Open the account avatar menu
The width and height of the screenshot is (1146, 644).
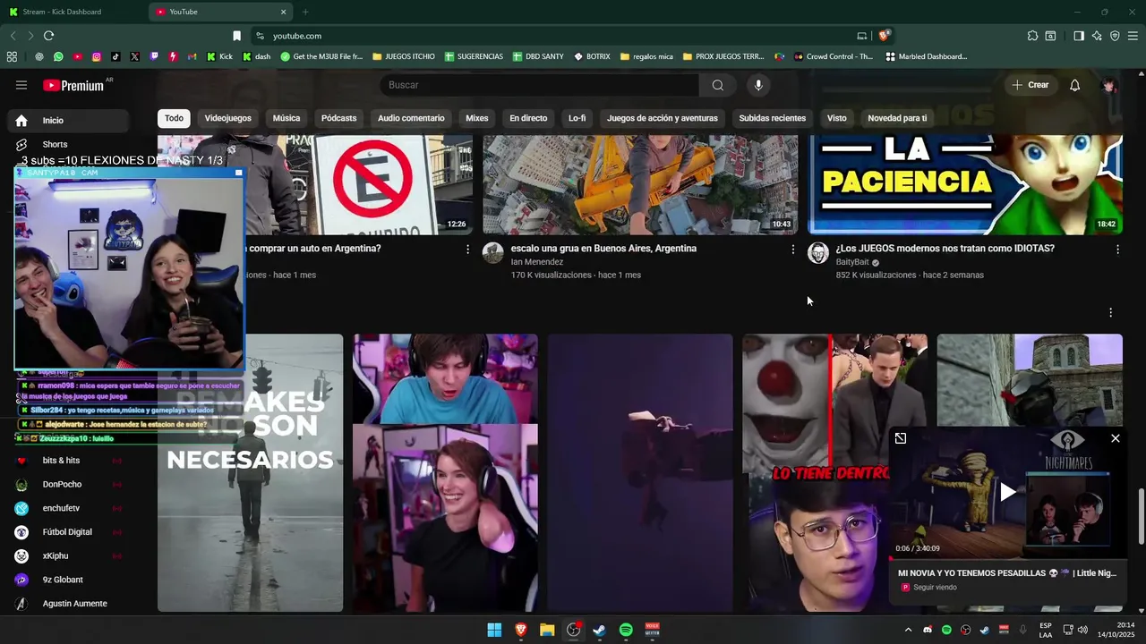click(1109, 85)
